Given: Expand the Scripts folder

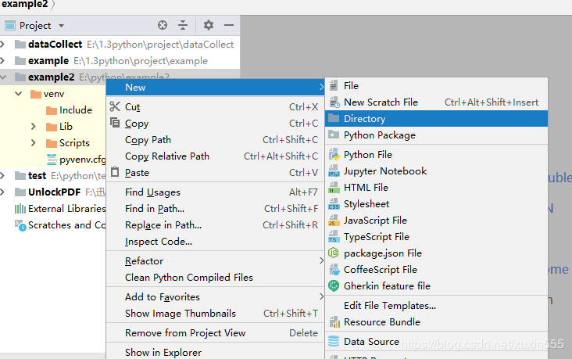Looking at the screenshot, I should [x=34, y=143].
